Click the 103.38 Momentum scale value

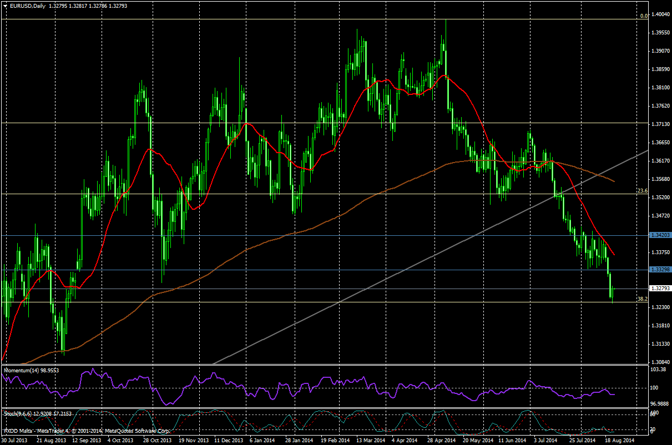click(x=659, y=369)
